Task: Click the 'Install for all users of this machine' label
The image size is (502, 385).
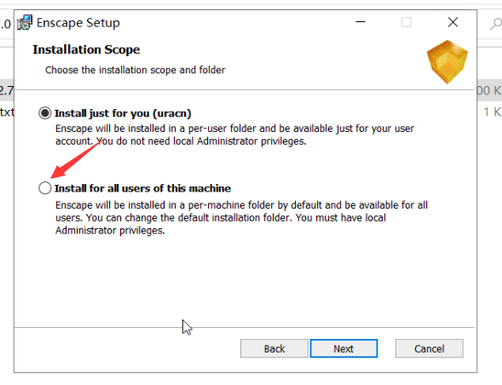Action: (143, 188)
